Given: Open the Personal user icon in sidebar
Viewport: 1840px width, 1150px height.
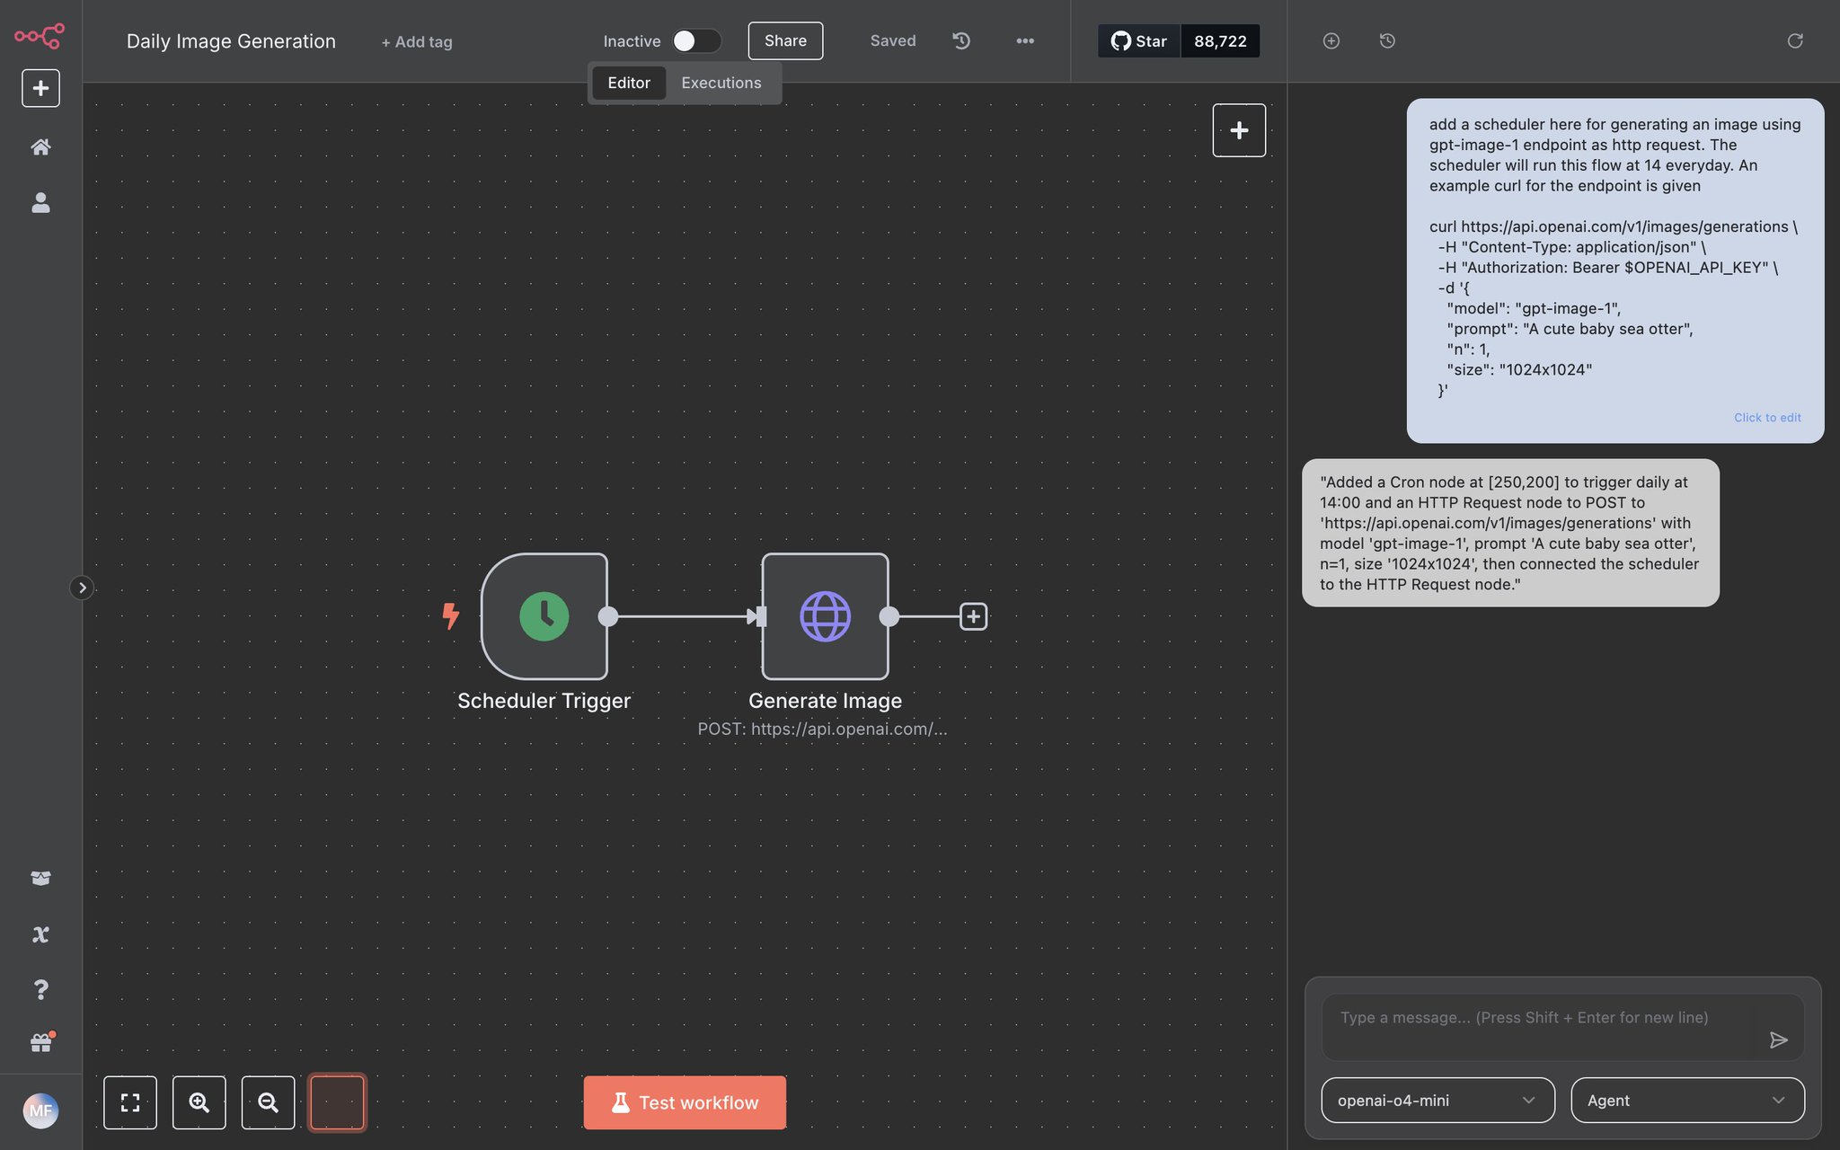Looking at the screenshot, I should [40, 202].
